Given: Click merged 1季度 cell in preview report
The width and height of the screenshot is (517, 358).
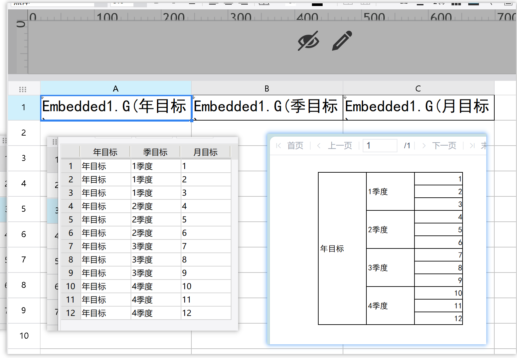Looking at the screenshot, I should pos(390,191).
